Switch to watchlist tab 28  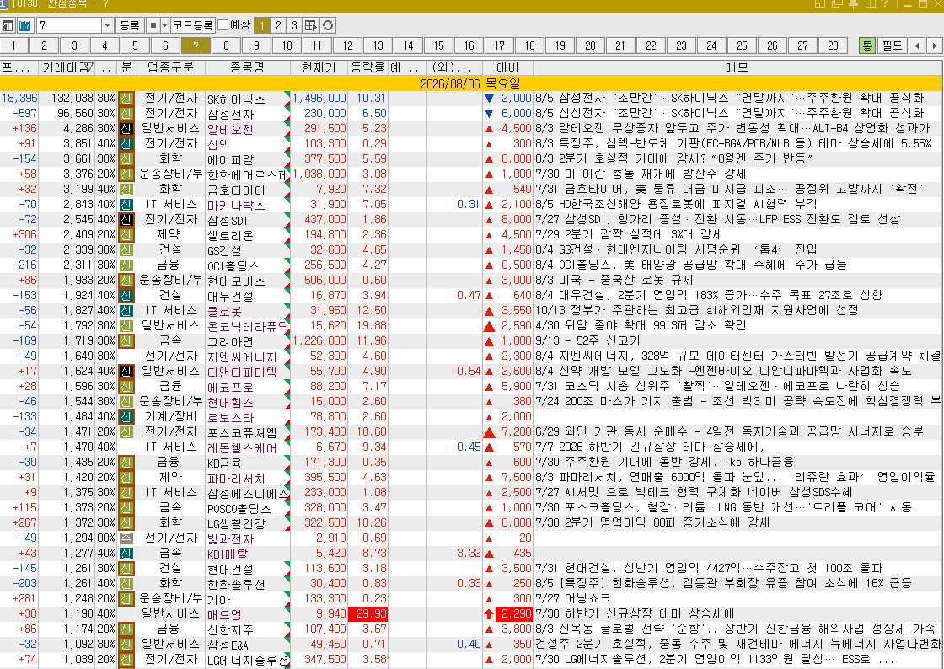[x=834, y=45]
